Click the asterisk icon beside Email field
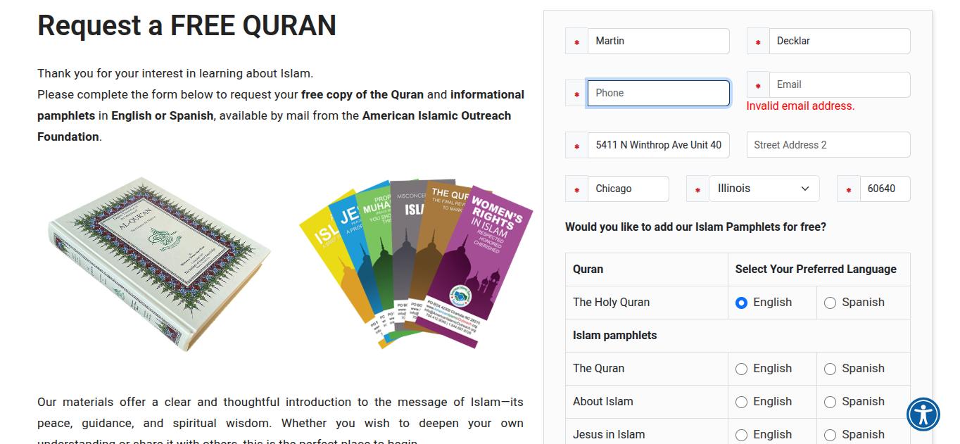The image size is (960, 444). 758,86
